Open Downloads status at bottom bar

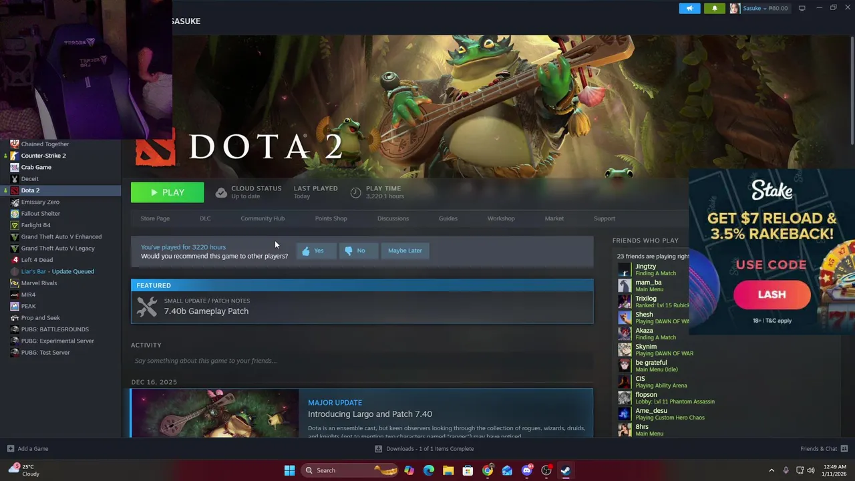(x=424, y=449)
